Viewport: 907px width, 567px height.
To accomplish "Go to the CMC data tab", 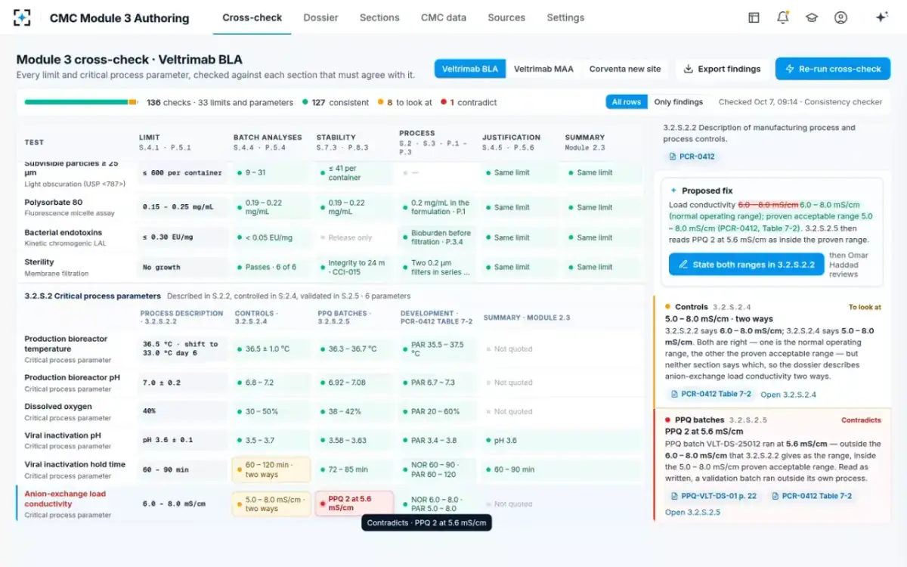I will (444, 17).
